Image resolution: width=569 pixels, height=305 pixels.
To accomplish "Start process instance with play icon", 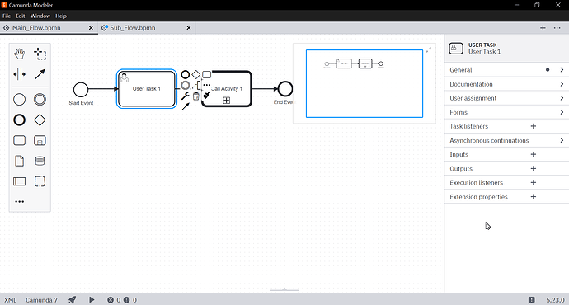I will tap(92, 299).
